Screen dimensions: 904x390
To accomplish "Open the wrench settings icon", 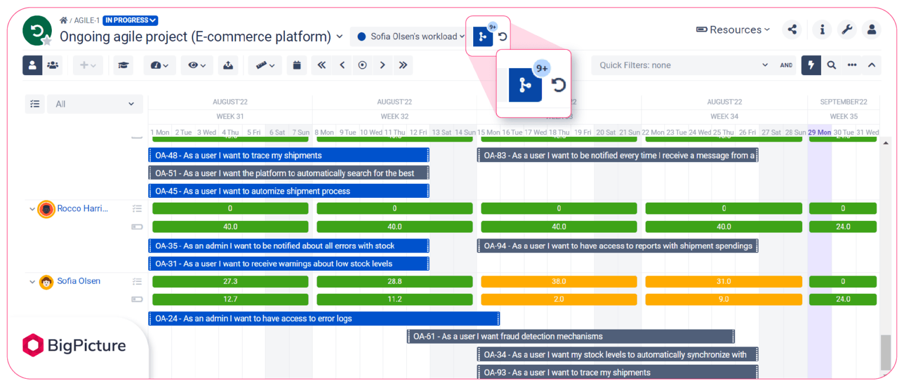I will click(847, 29).
